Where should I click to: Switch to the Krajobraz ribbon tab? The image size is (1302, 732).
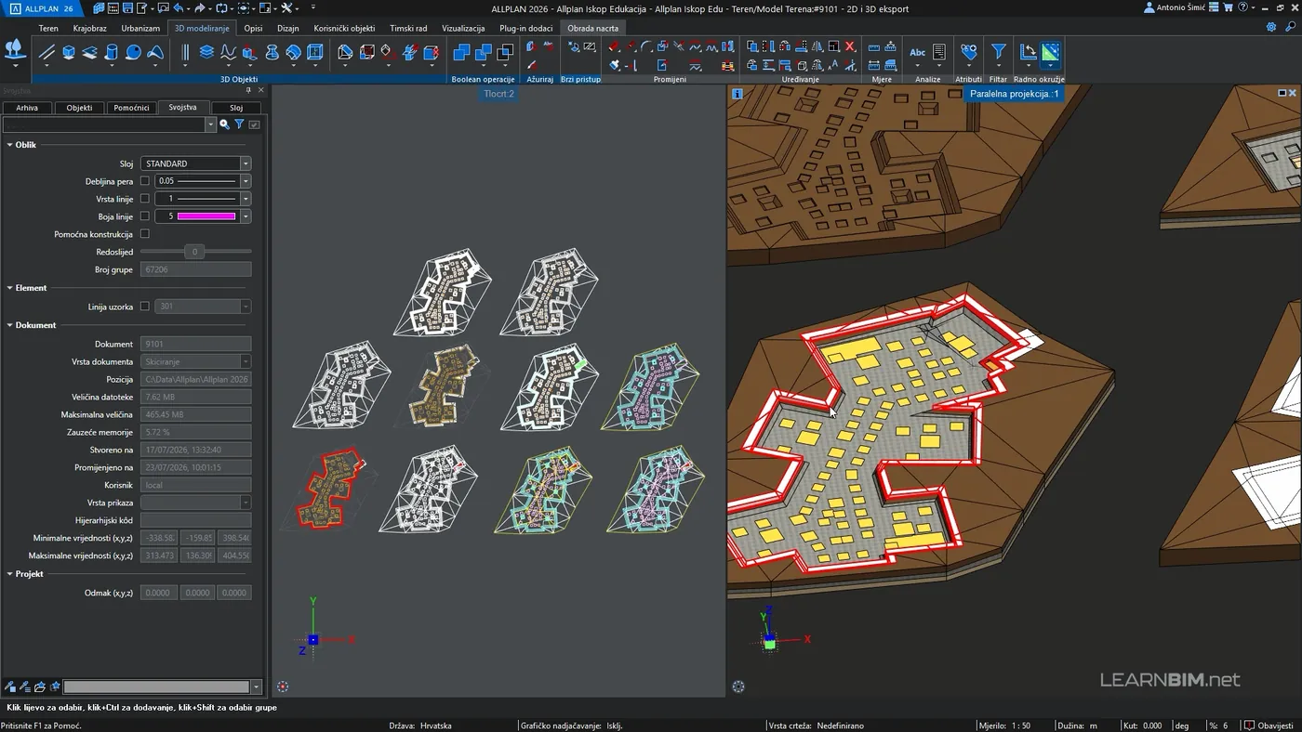point(90,28)
